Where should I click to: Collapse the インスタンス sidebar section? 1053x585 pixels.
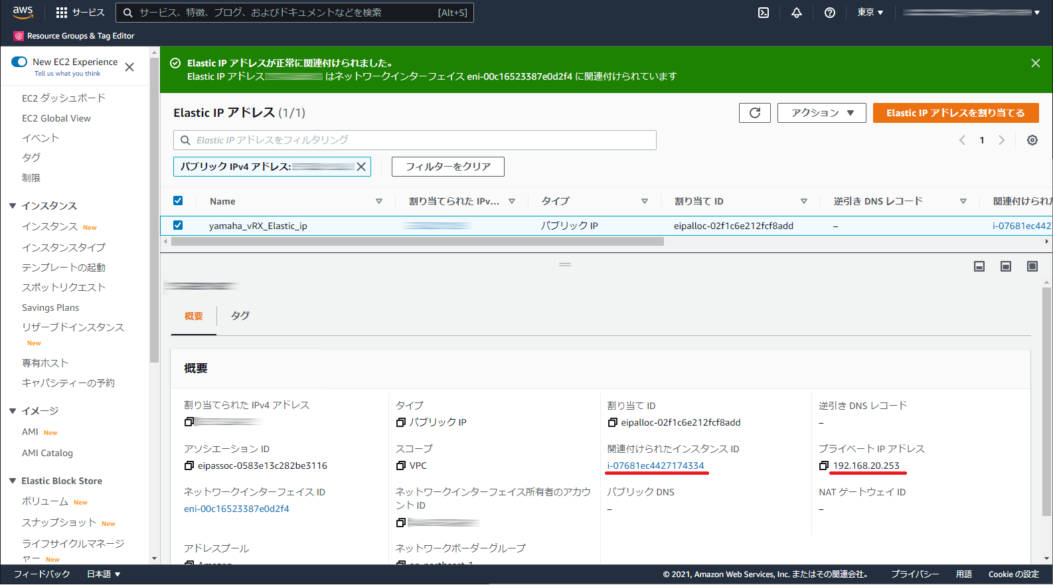coord(13,206)
